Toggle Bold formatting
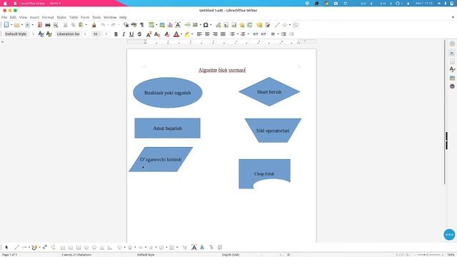 [116, 34]
